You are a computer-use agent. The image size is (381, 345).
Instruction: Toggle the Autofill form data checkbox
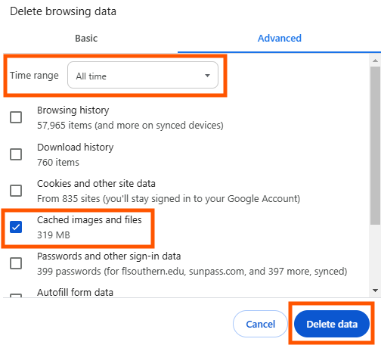tap(16, 295)
